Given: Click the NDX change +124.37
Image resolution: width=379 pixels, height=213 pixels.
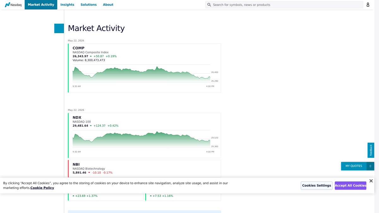Looking at the screenshot, I should 99,126.
